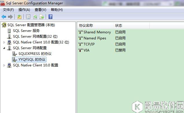The height and width of the screenshot is (113, 184).
Task: Select YYQFSQL 的协议
Action: [x=32, y=60]
